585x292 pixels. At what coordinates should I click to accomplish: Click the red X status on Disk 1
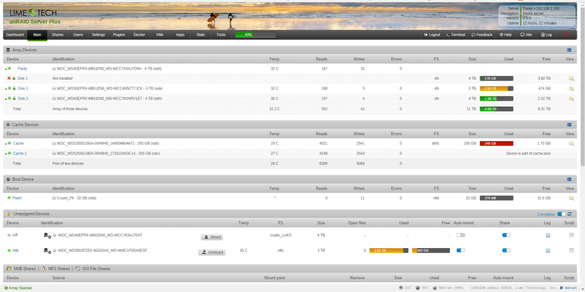pyautogui.click(x=9, y=78)
